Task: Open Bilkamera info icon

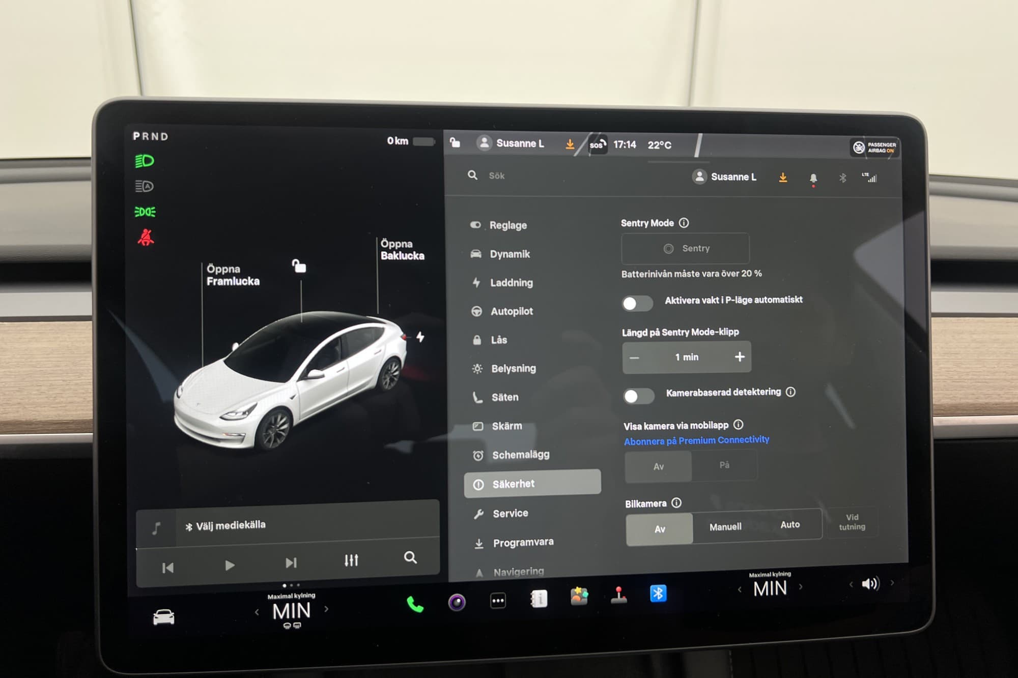Action: tap(676, 503)
